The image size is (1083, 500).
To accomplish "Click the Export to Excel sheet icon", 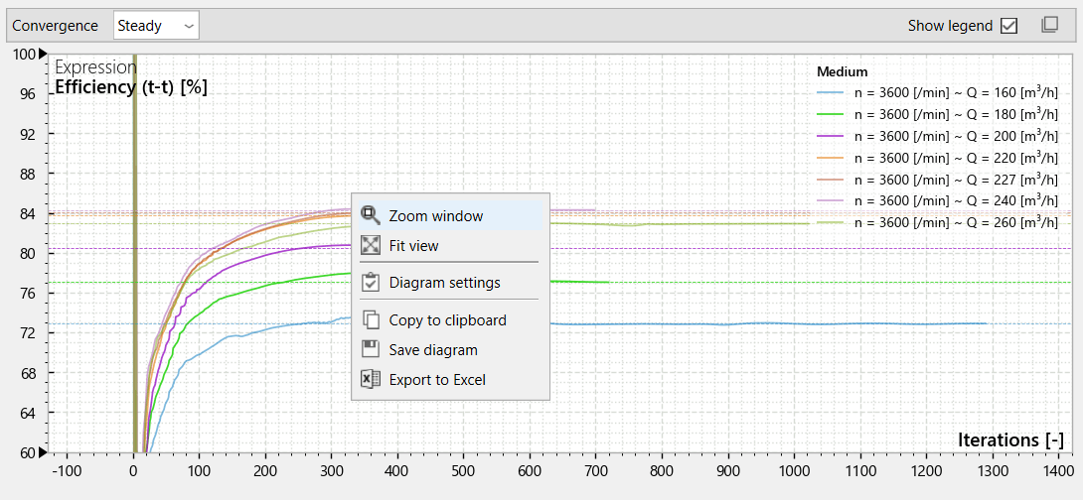I will coord(371,379).
